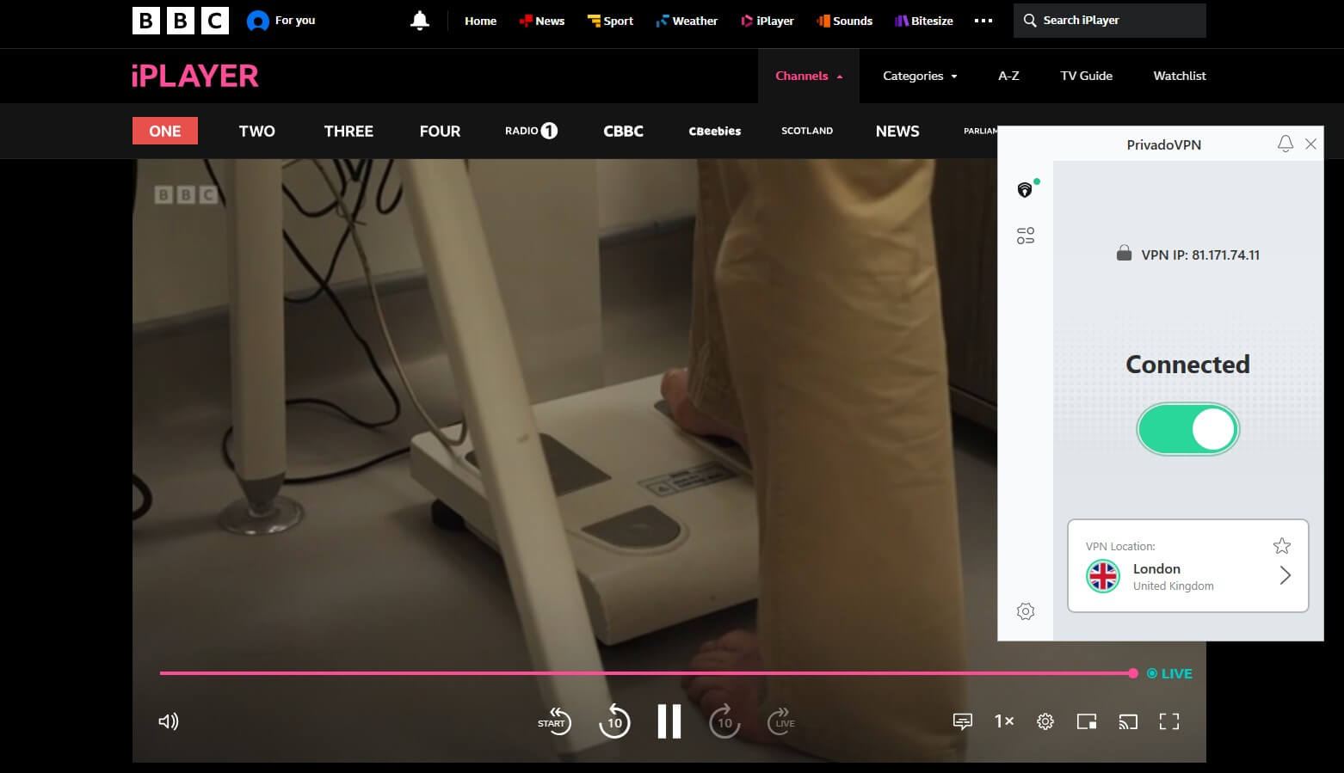Turn off the PrivadoVPN connection switch
The image size is (1344, 773).
point(1187,429)
